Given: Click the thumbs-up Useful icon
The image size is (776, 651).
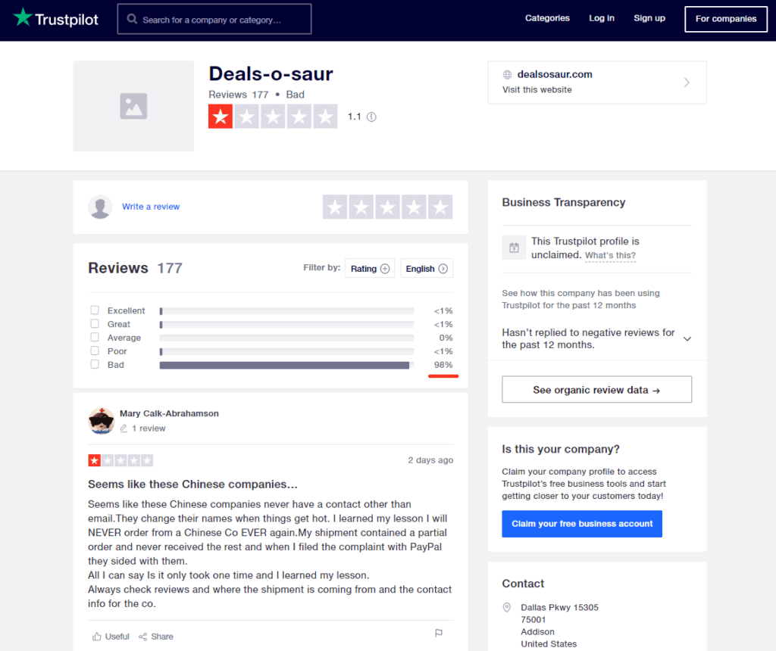Looking at the screenshot, I should coord(97,637).
